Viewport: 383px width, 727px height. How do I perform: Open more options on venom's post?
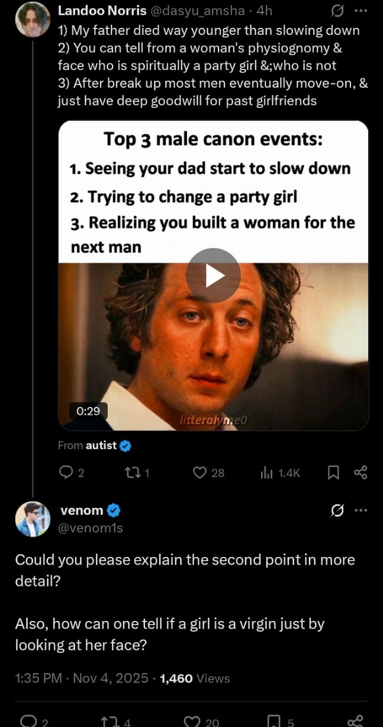coord(361,511)
